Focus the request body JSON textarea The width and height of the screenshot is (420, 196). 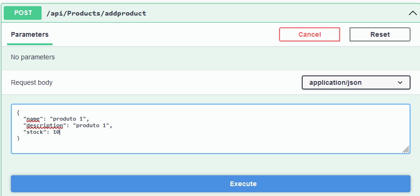[210, 129]
